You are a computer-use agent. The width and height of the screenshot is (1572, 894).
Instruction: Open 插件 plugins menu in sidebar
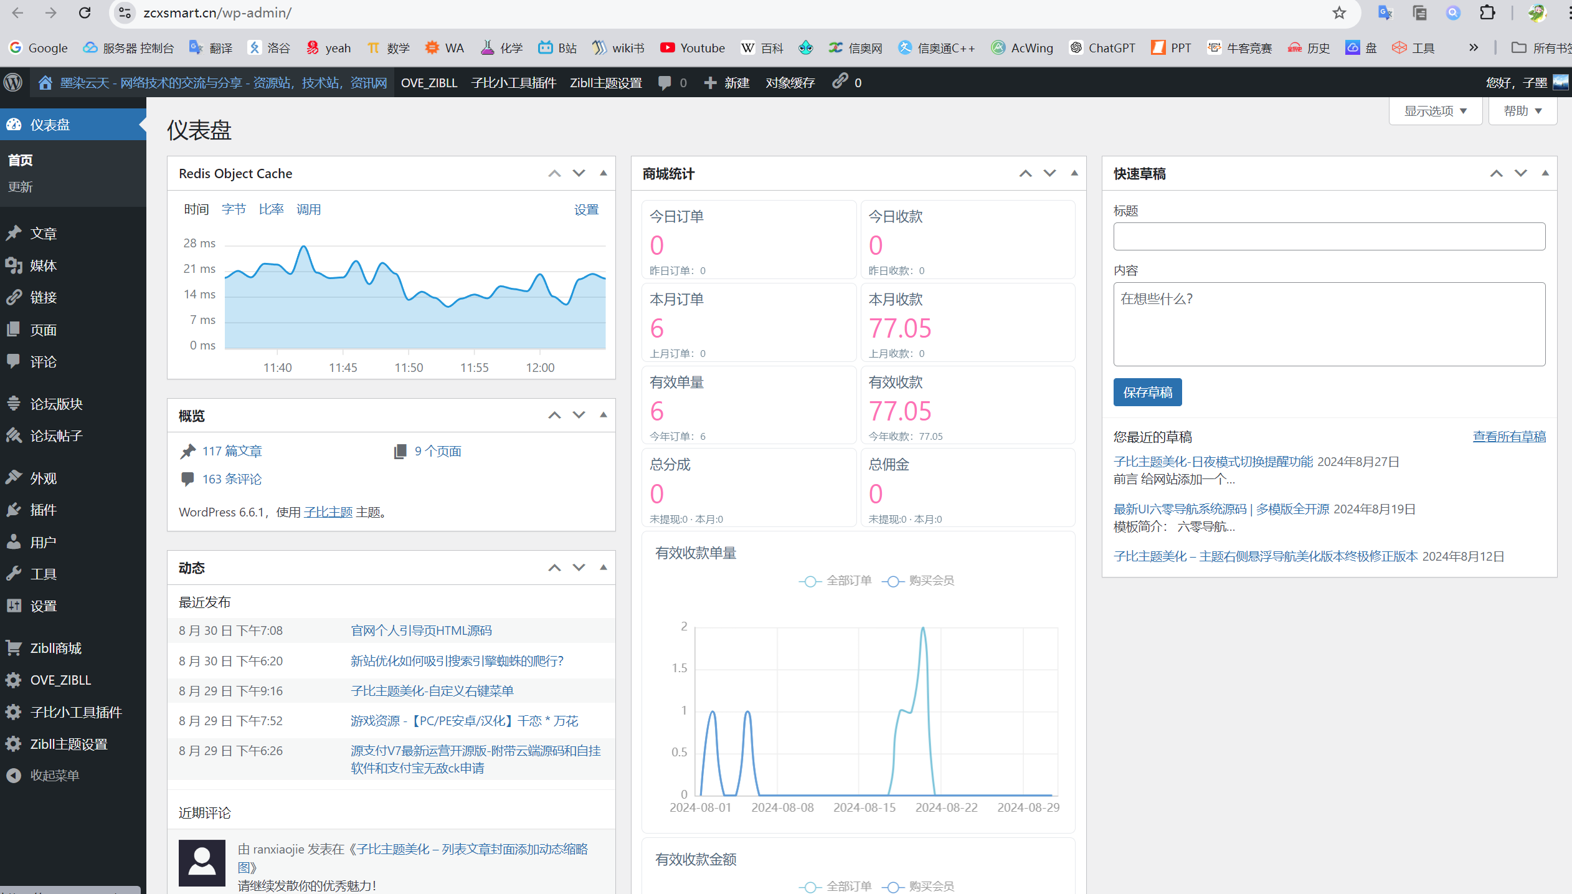click(x=73, y=510)
